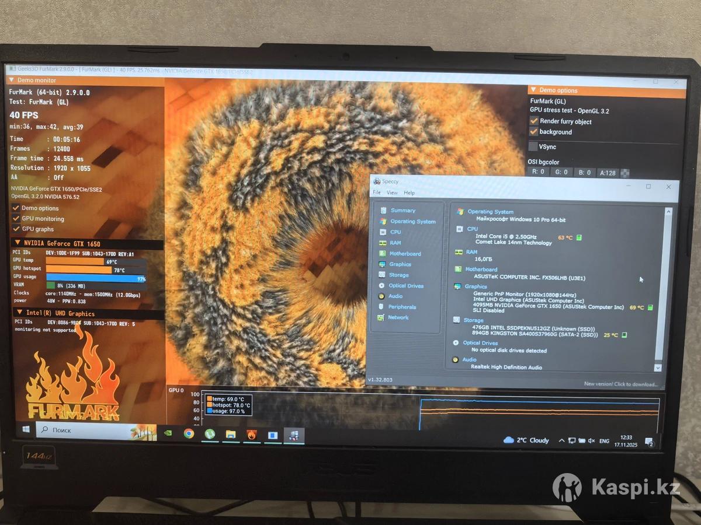Collapse the Demo options panel header
The image size is (701, 525).
[x=533, y=90]
